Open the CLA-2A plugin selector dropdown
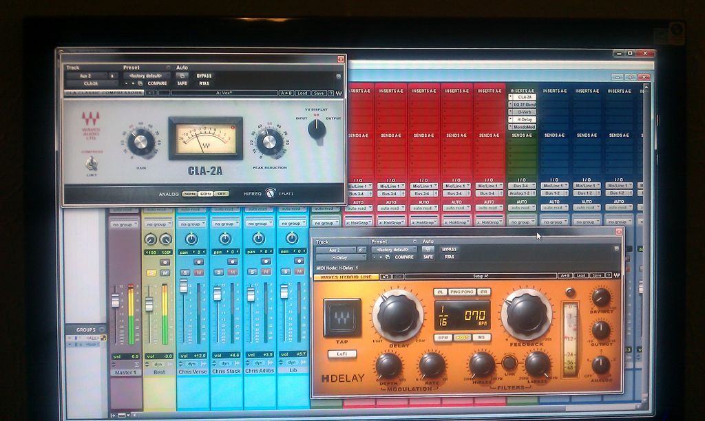Image resolution: width=705 pixels, height=421 pixels. (x=92, y=83)
